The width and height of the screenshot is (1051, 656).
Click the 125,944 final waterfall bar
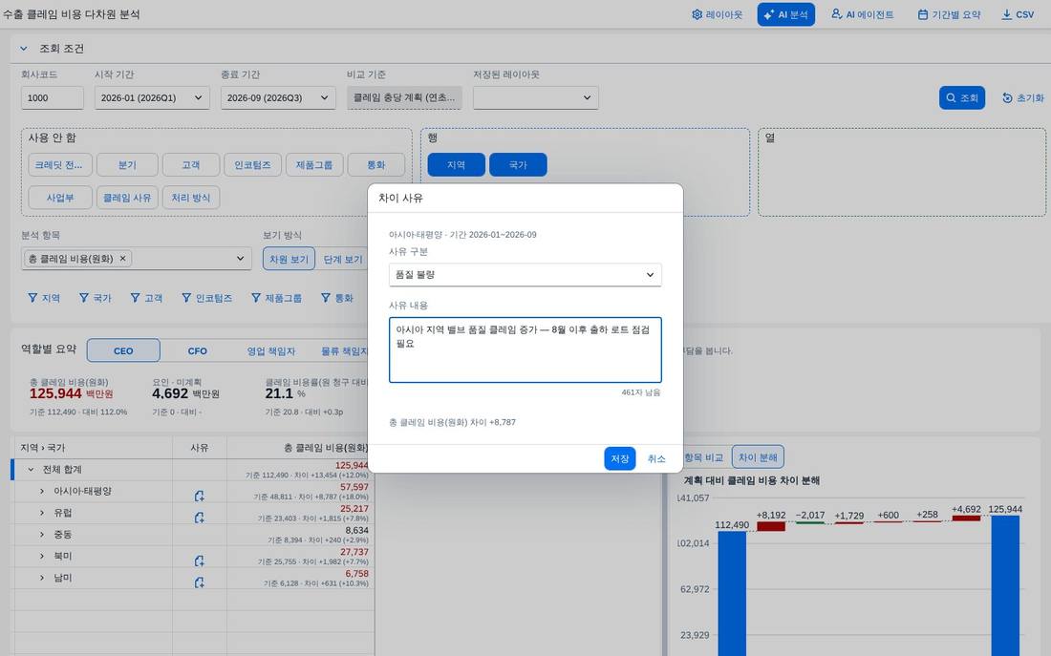pyautogui.click(x=1005, y=585)
